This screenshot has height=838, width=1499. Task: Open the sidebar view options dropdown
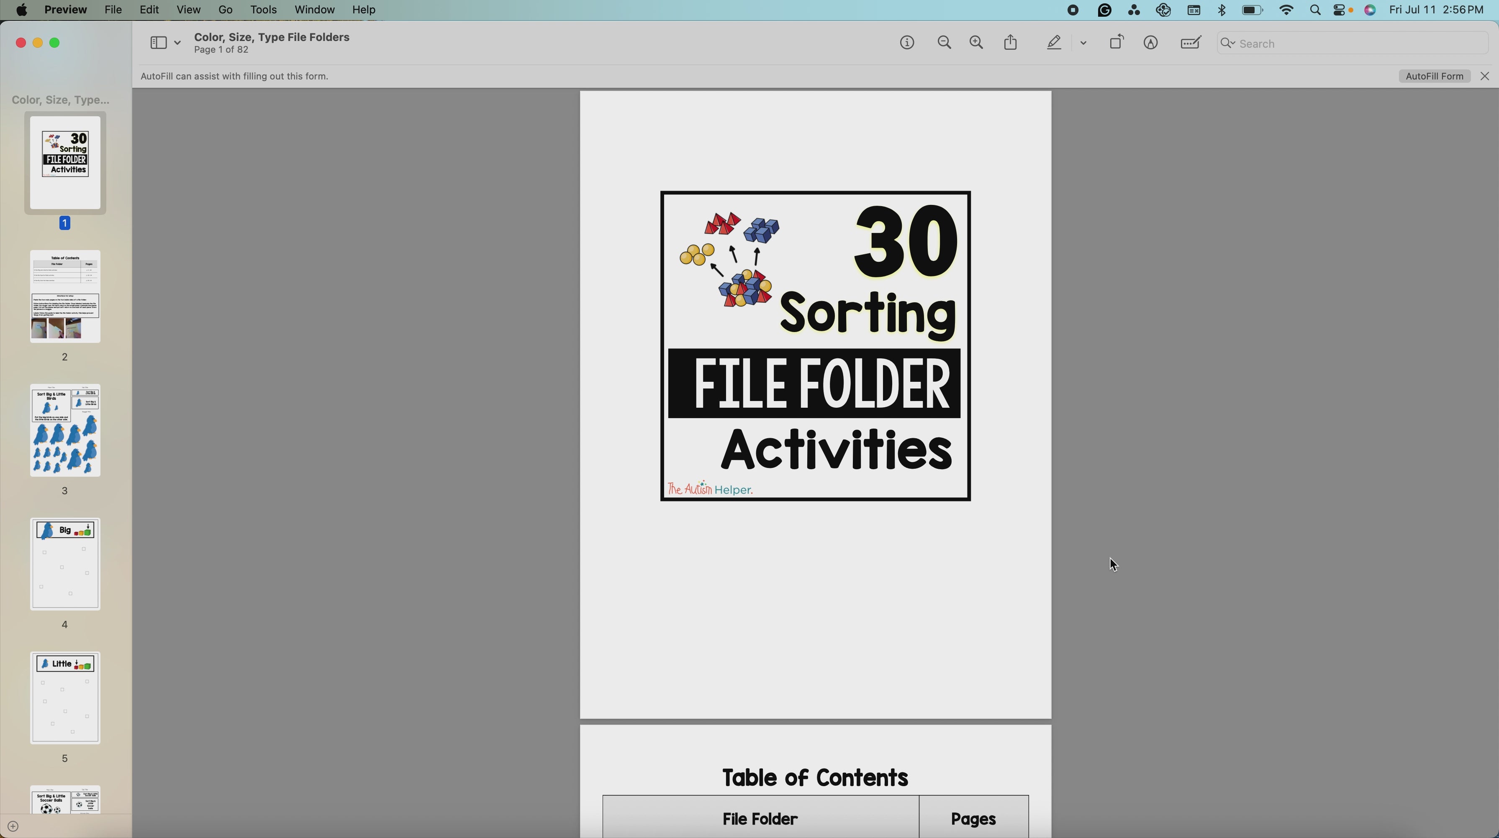click(x=177, y=43)
